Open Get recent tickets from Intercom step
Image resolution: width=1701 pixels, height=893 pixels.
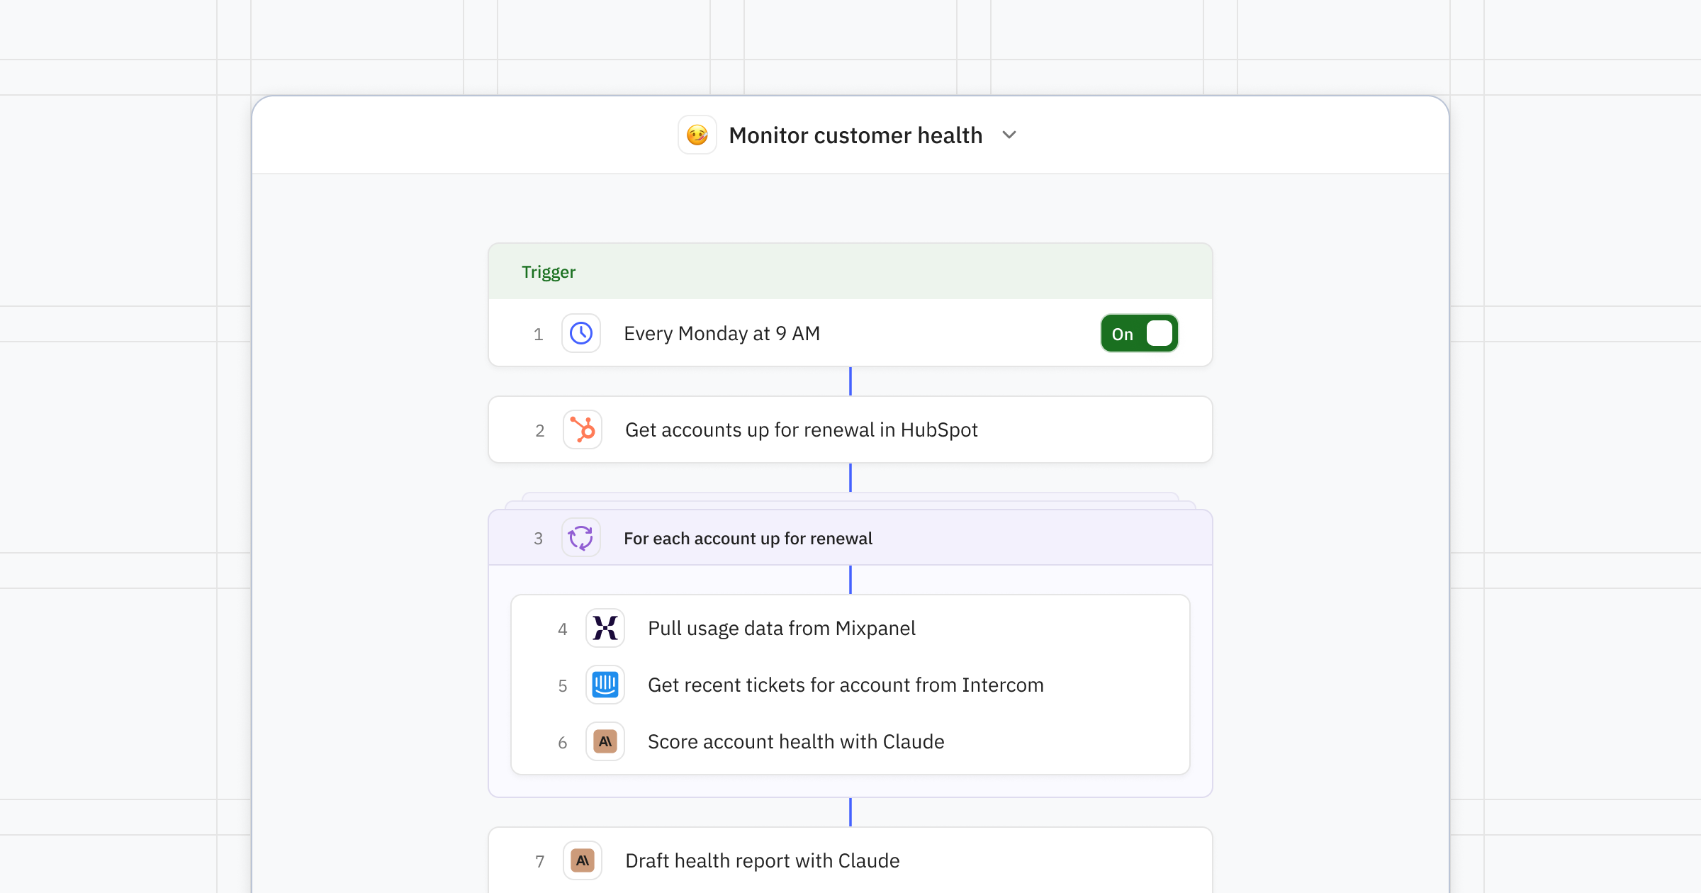tap(850, 685)
